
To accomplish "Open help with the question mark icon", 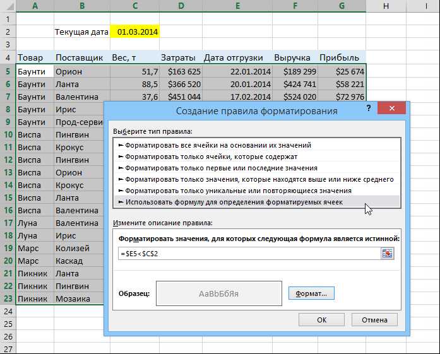I will pos(369,108).
